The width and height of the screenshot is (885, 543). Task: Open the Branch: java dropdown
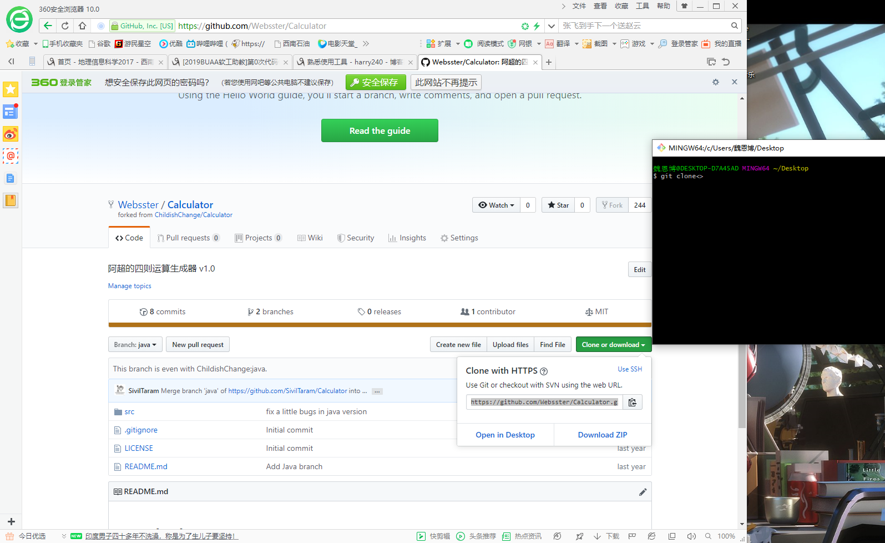[x=135, y=345]
